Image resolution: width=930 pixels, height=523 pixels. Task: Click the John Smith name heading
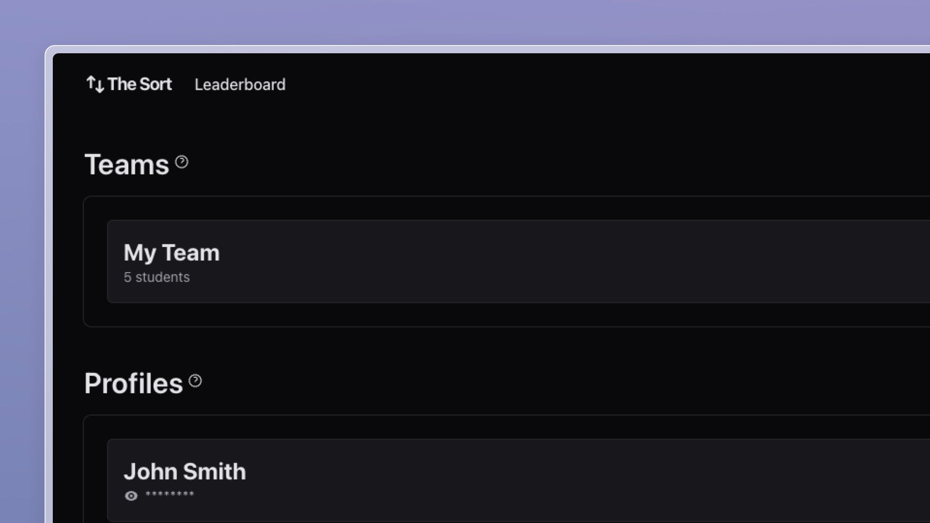[185, 472]
